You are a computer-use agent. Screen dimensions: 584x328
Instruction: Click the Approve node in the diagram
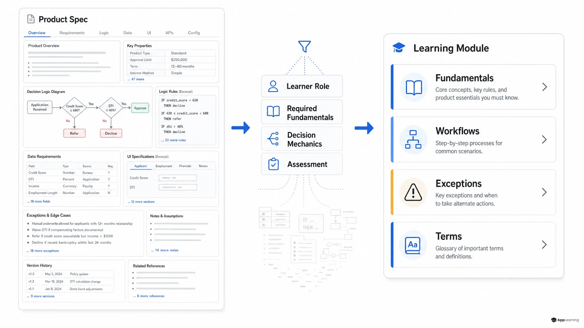point(140,108)
